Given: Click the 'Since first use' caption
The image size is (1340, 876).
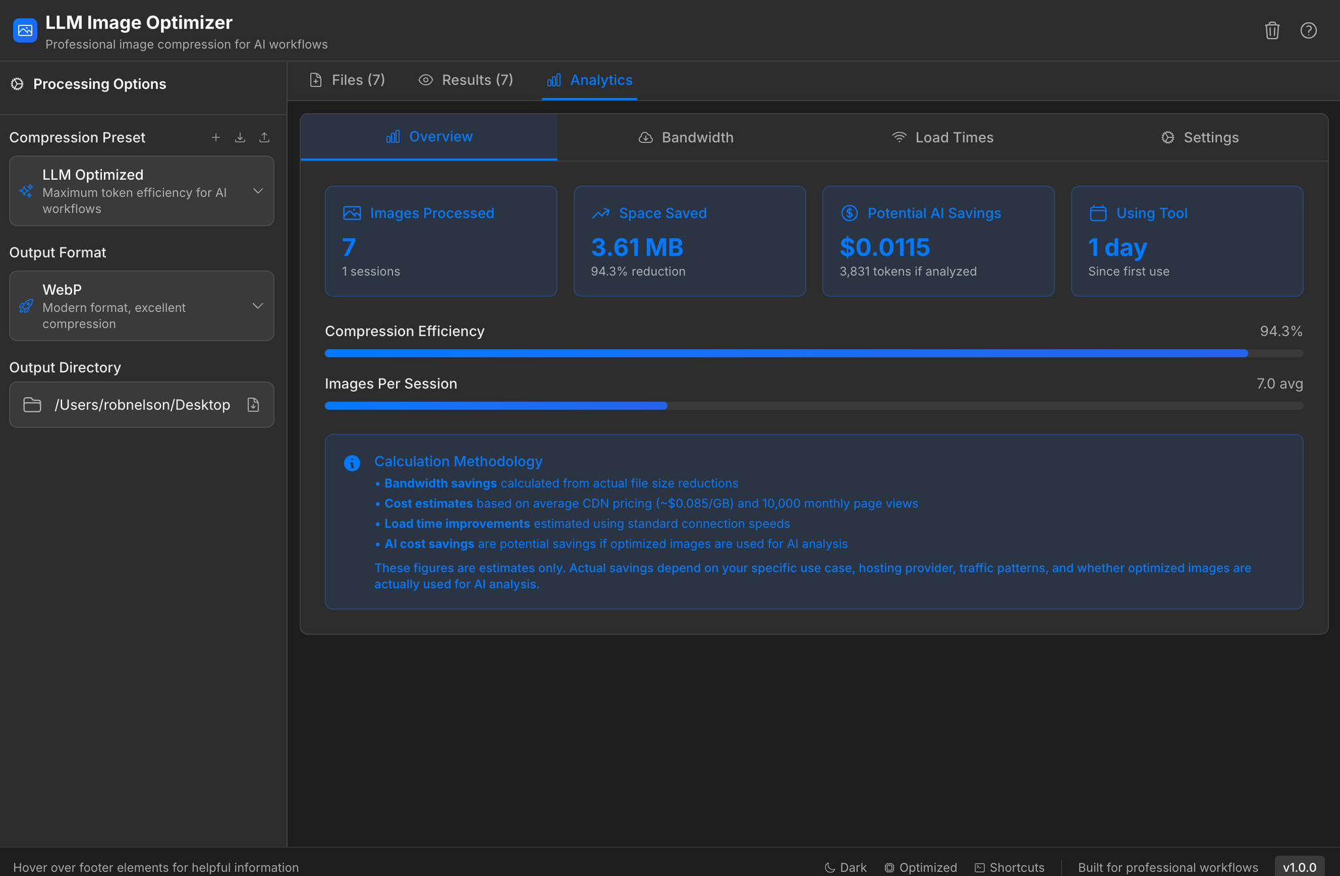Looking at the screenshot, I should (x=1129, y=272).
